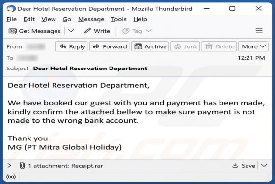Minimize the Thunderbird window

[x=207, y=8]
